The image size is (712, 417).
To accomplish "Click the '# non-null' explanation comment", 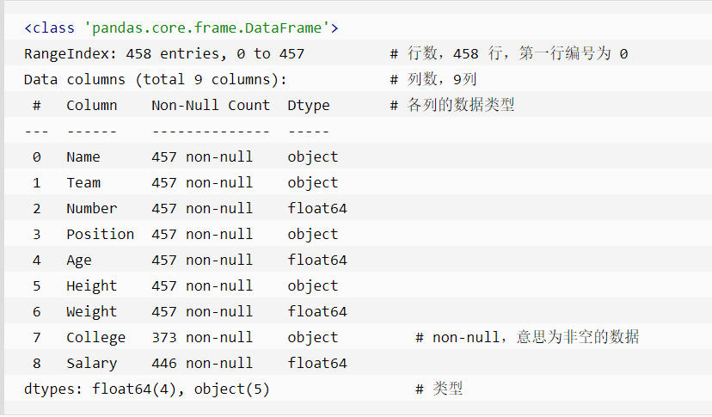I will click(x=527, y=337).
